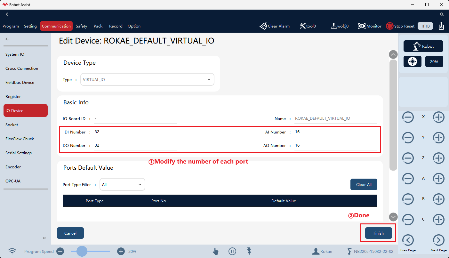This screenshot has height=258, width=449.
Task: Increase the B axis with plus
Action: [439, 199]
